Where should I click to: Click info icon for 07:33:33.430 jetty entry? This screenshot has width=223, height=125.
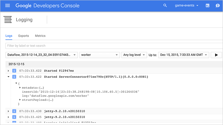(14, 111)
